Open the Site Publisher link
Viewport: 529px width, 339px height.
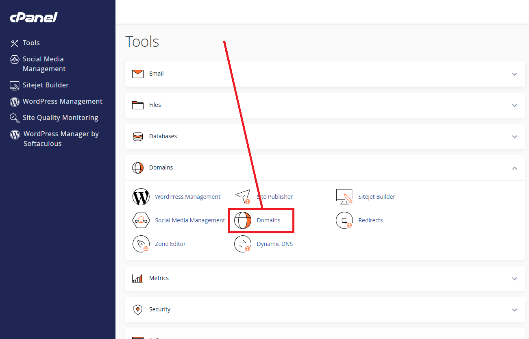[x=274, y=197]
